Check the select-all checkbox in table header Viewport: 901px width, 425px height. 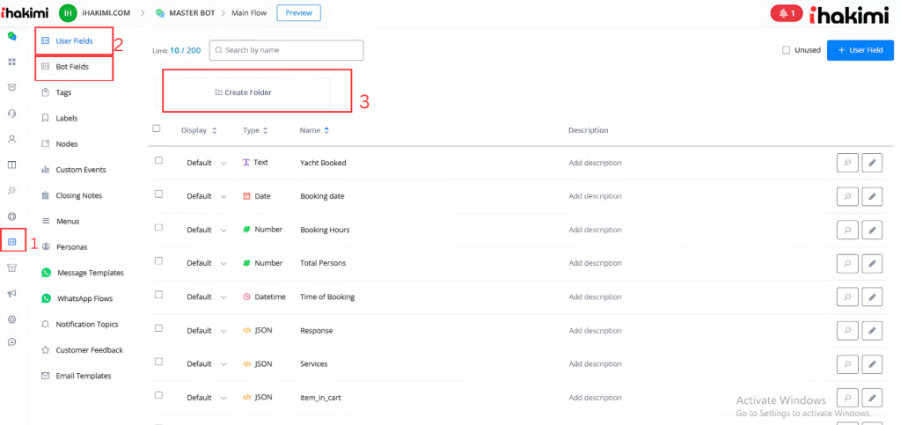click(x=157, y=128)
